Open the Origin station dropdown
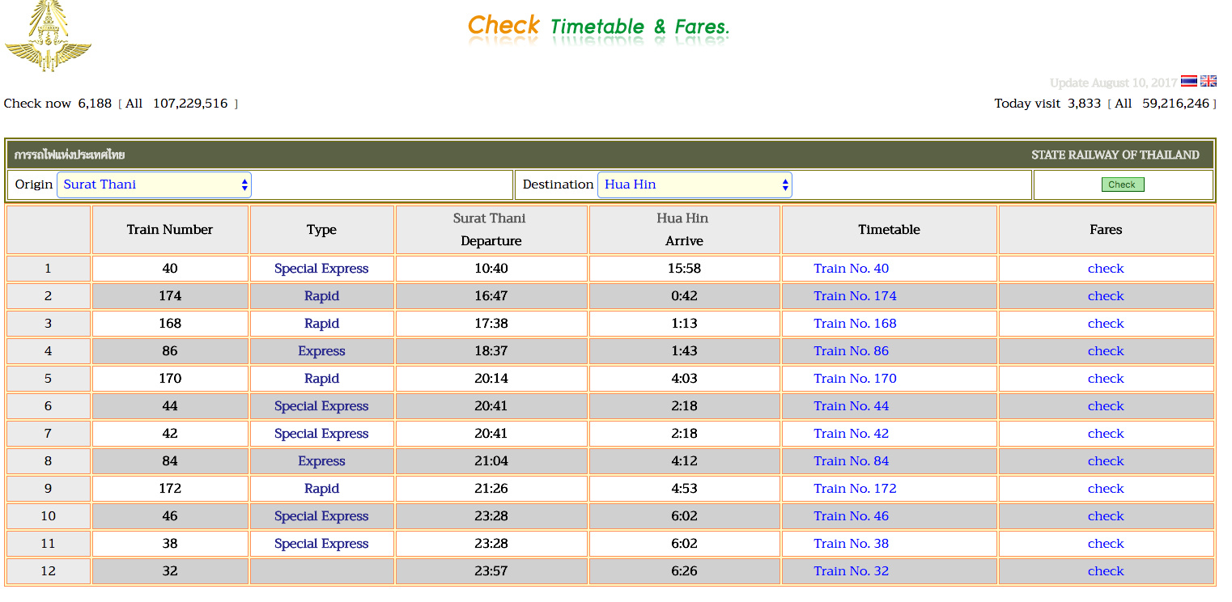The height and width of the screenshot is (602, 1232). [154, 184]
